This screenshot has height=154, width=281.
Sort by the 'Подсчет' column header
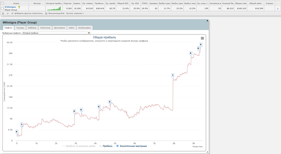[67, 3]
